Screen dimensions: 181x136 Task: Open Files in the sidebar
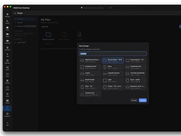pos(7,75)
